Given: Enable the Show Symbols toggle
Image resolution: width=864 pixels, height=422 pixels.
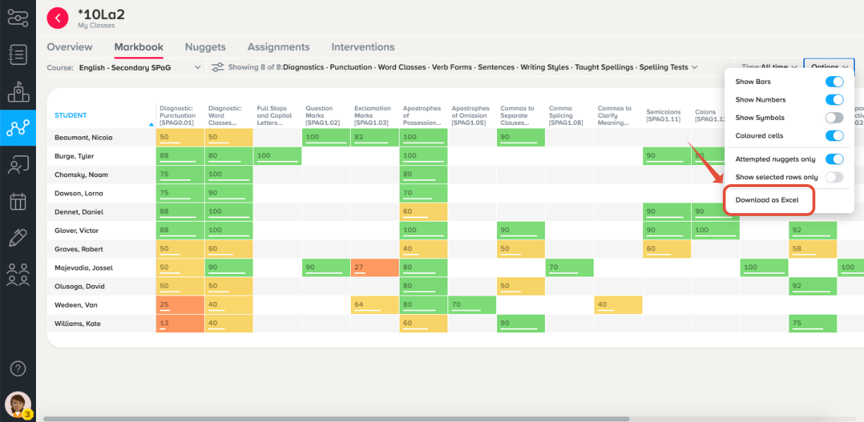Looking at the screenshot, I should [834, 118].
